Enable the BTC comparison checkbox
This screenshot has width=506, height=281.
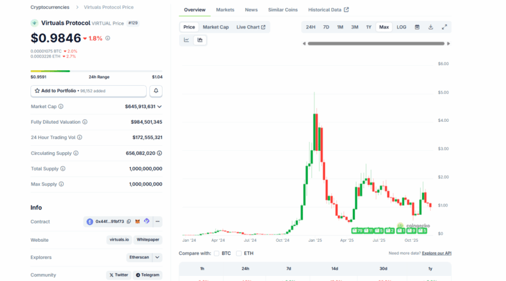click(218, 253)
